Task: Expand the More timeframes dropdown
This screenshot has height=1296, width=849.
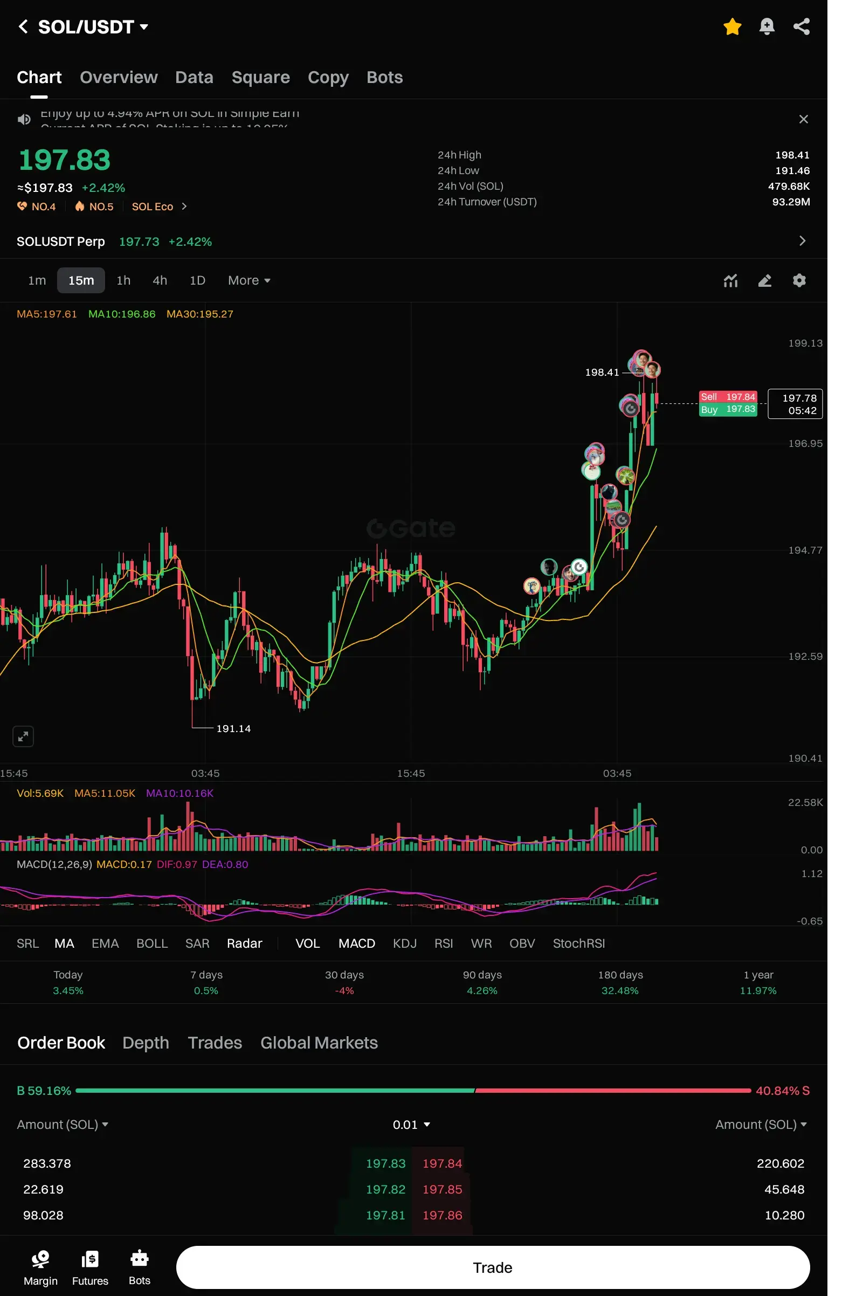Action: click(249, 280)
